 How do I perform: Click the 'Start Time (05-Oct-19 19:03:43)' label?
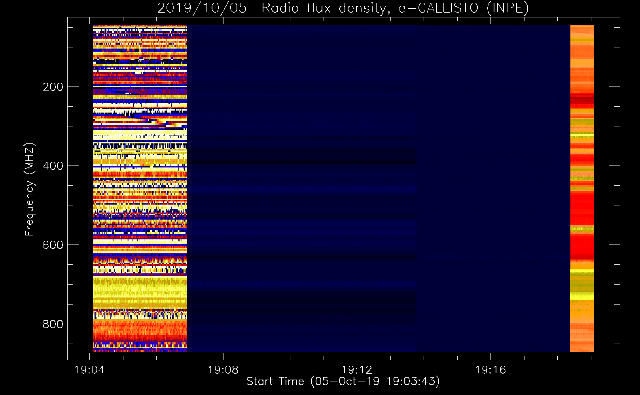pyautogui.click(x=343, y=382)
